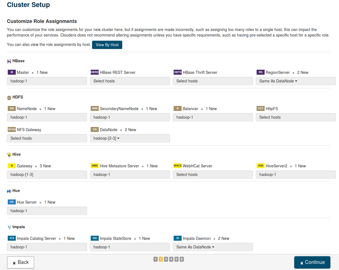Click the HDFS service icon

coord(9,97)
